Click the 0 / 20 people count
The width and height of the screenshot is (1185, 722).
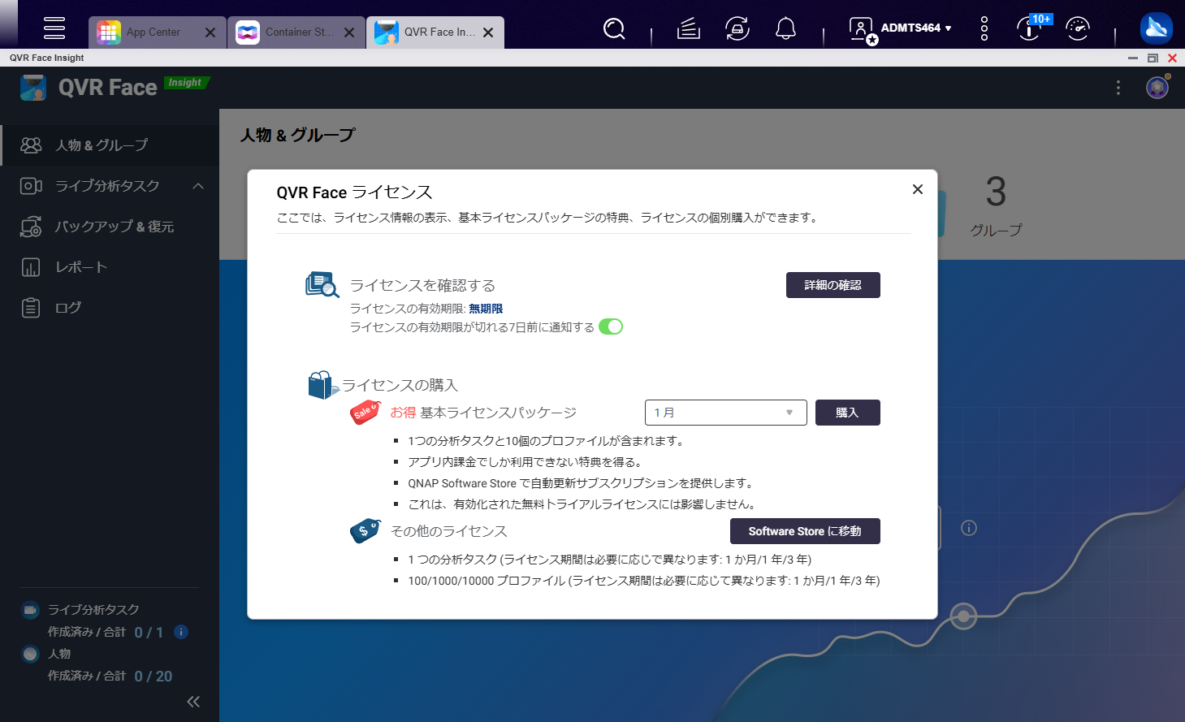[154, 677]
